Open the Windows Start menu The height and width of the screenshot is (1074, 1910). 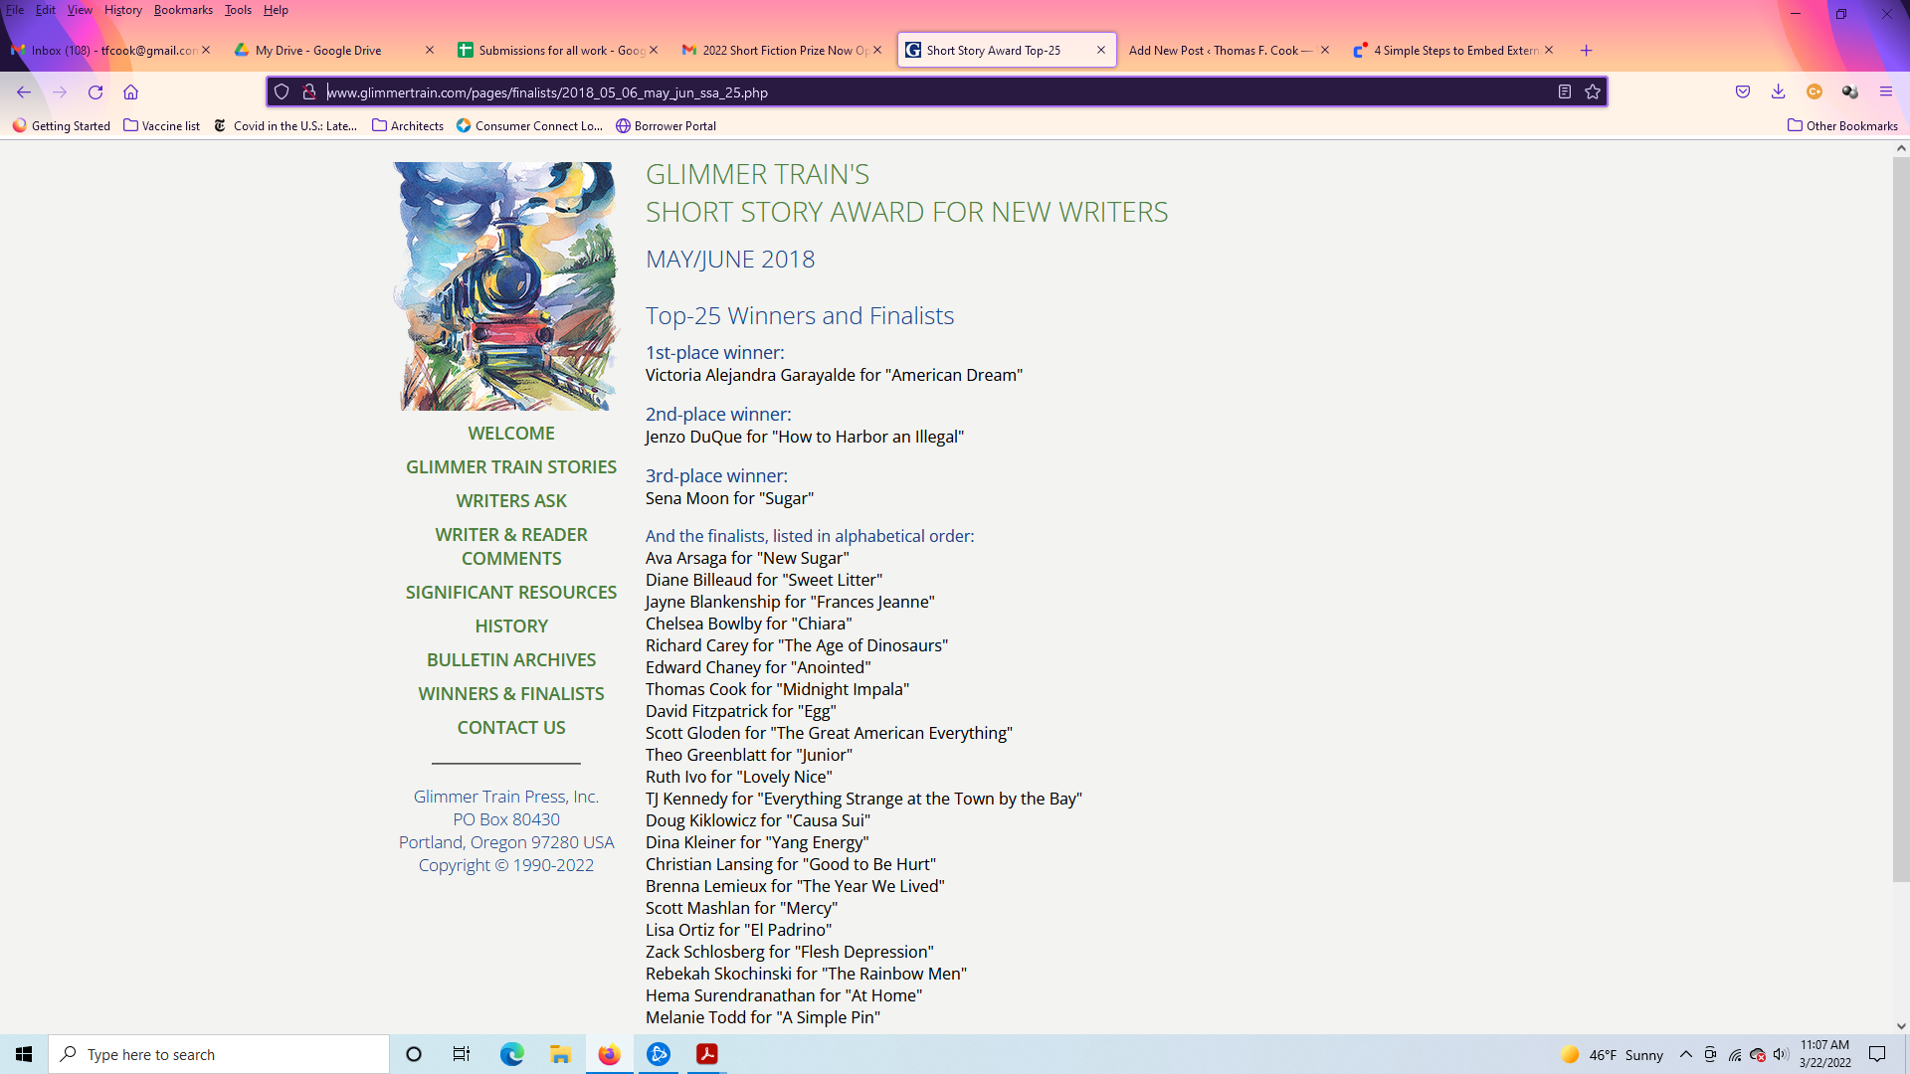pos(24,1054)
